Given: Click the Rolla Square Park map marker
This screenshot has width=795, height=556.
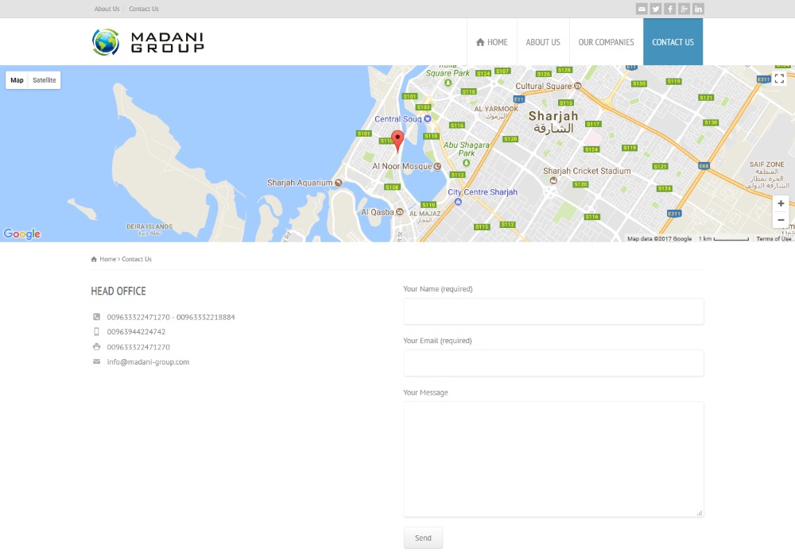Looking at the screenshot, I should tap(448, 83).
